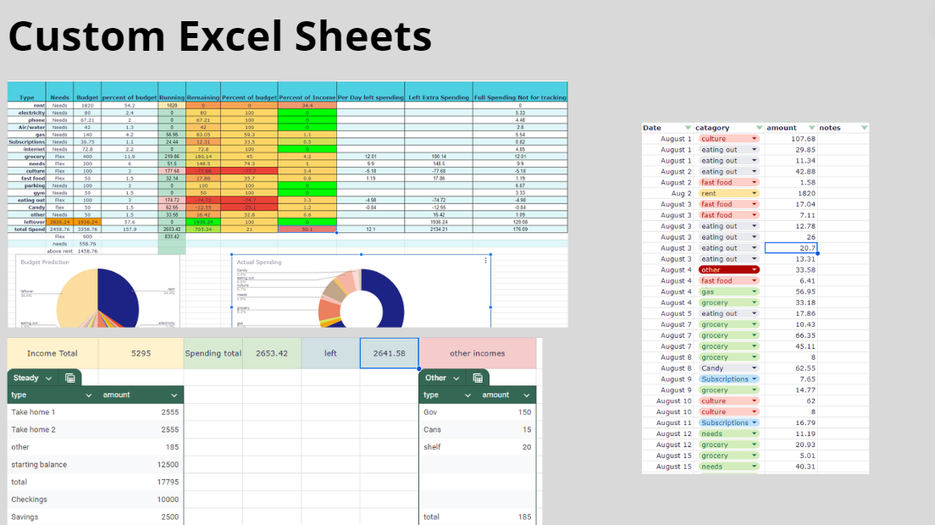Select the fast food chip showing 1.58
Screen dimensions: 935x525
click(x=729, y=182)
